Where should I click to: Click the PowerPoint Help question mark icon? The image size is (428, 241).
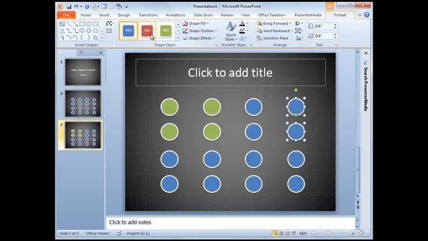coord(367,15)
